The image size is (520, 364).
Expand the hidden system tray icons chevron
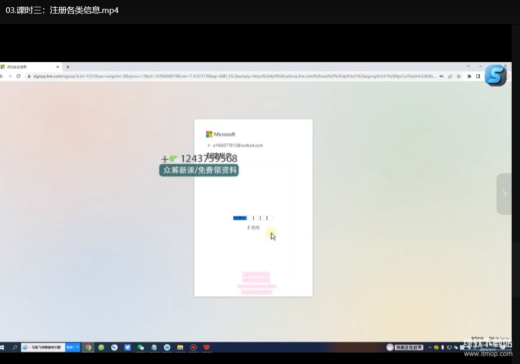click(430, 347)
